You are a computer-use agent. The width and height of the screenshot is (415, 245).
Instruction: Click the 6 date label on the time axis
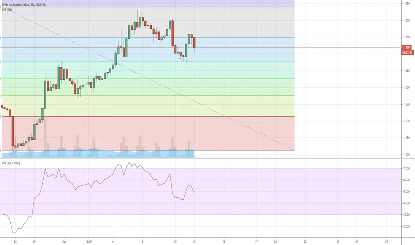pos(113,241)
